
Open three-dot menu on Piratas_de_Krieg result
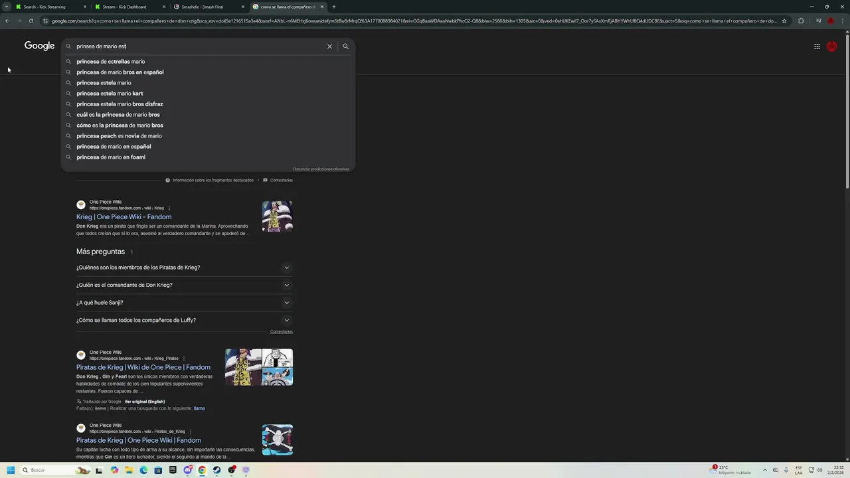tap(191, 432)
